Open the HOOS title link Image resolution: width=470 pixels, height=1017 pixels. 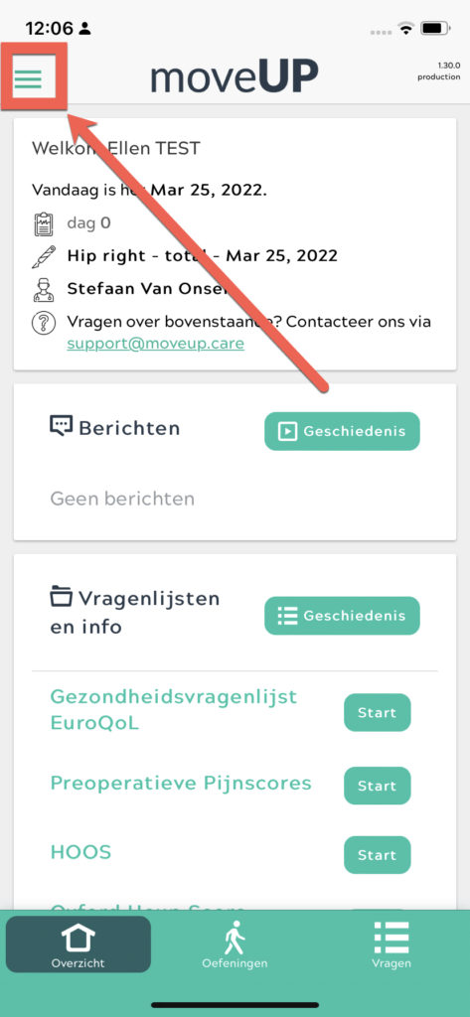81,852
